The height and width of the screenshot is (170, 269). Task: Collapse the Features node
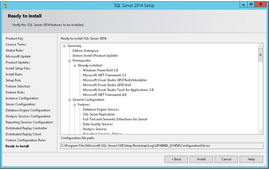[x=75, y=105]
